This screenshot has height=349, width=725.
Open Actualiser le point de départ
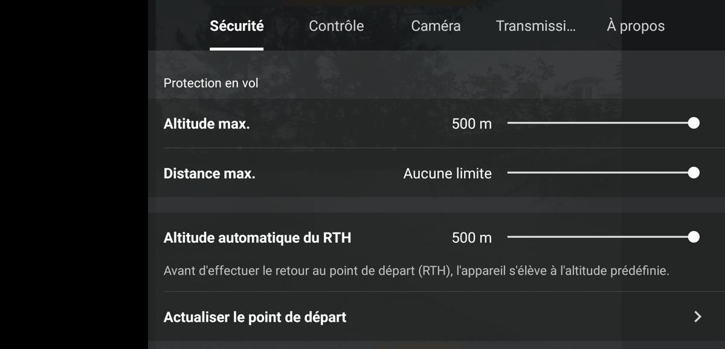[436, 316]
